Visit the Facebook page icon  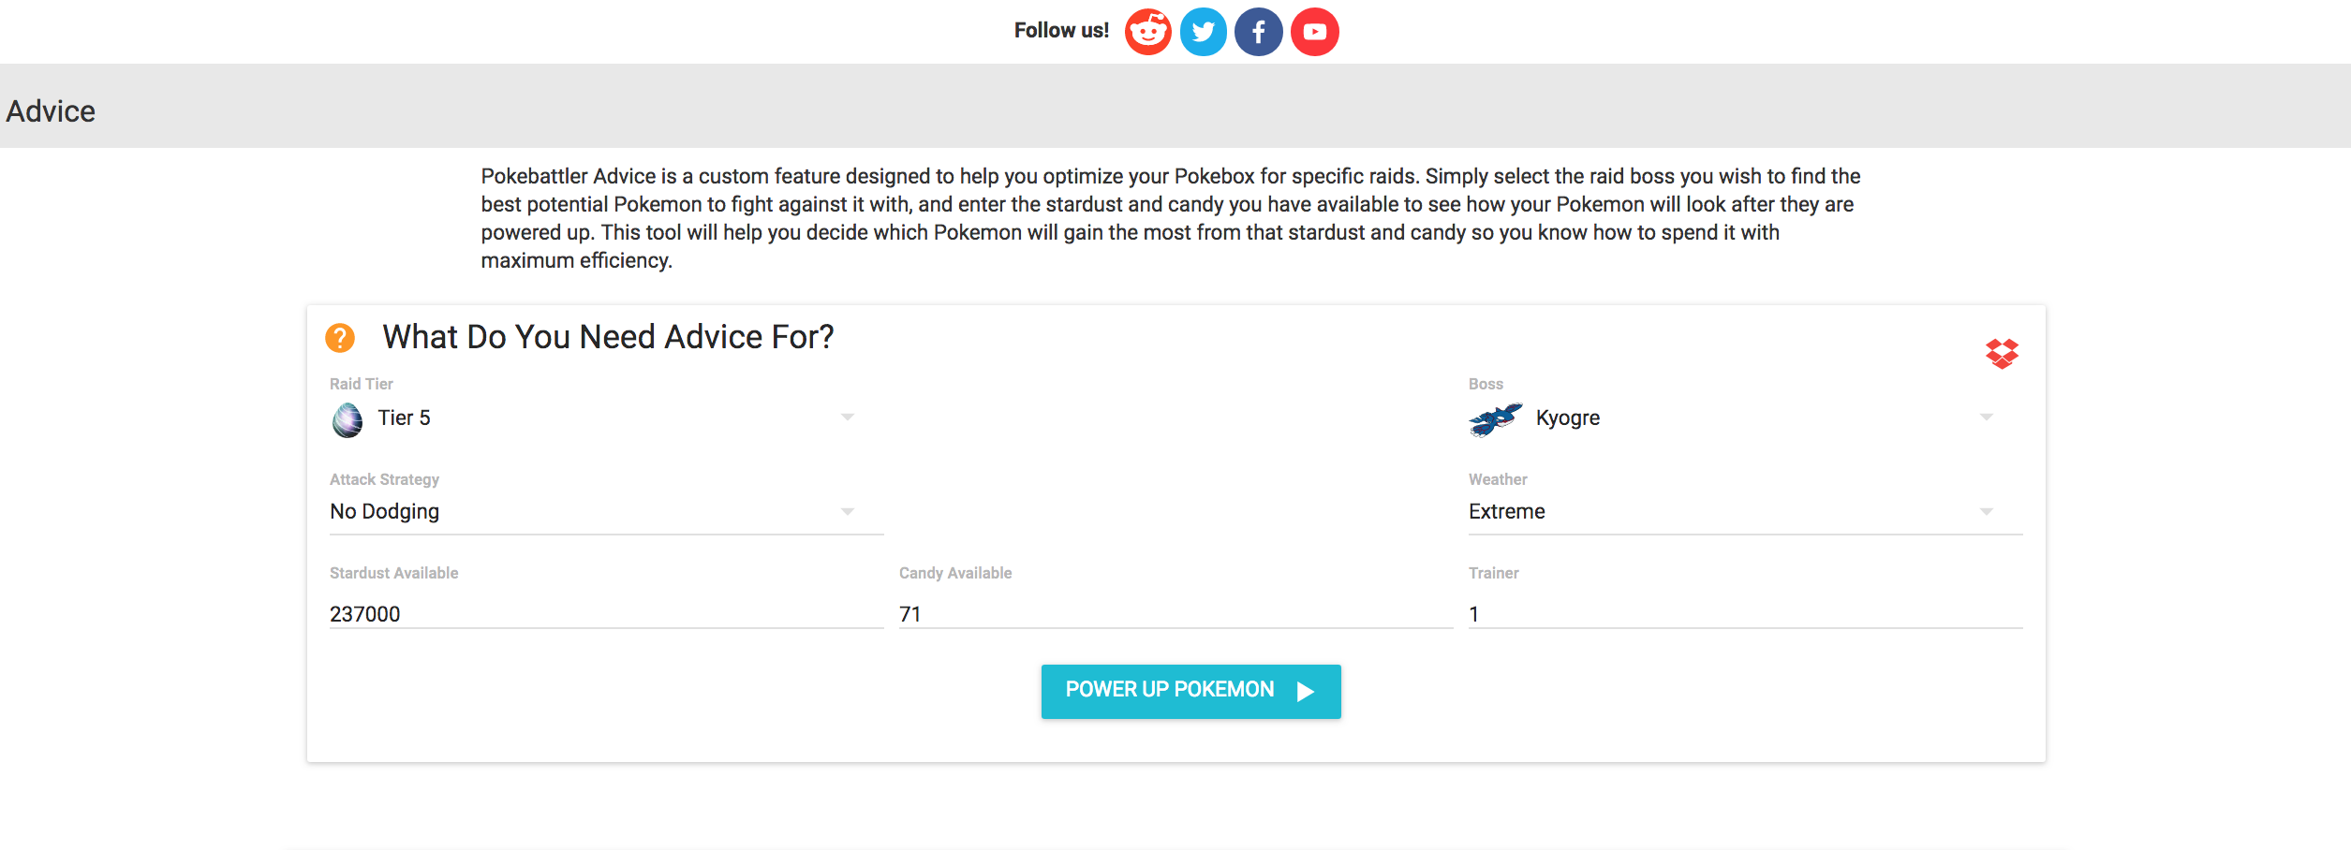pyautogui.click(x=1258, y=32)
